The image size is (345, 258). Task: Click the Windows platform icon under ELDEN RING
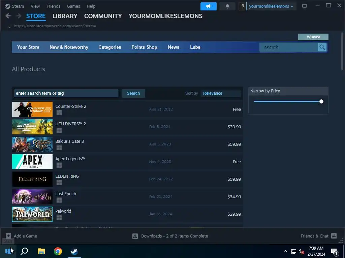(59, 182)
